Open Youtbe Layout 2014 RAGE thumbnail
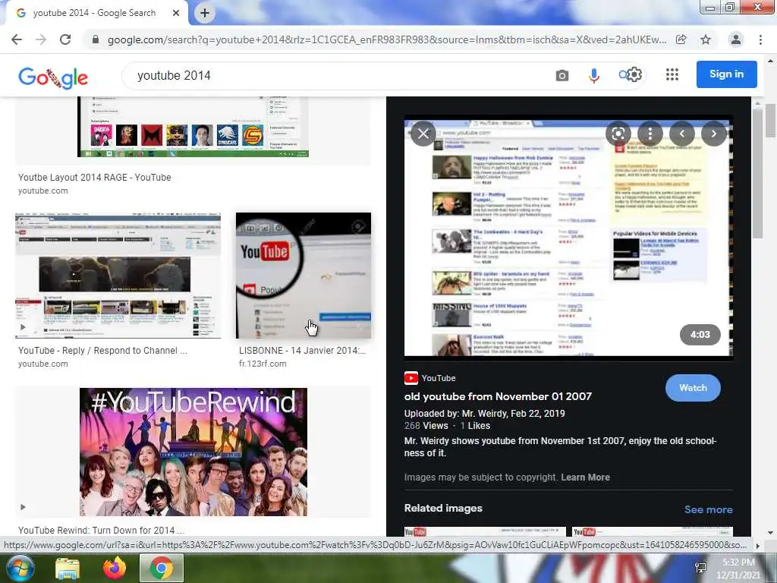 [193, 127]
